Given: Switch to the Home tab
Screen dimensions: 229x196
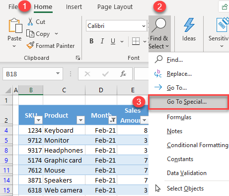Looking at the screenshot, I should (x=43, y=7).
